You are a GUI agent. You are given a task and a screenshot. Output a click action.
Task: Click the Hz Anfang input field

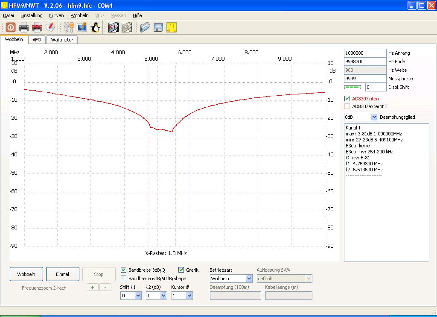[365, 53]
